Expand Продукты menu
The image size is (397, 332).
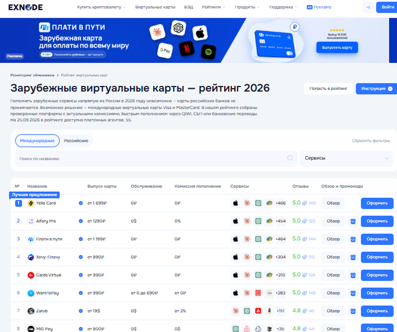247,7
